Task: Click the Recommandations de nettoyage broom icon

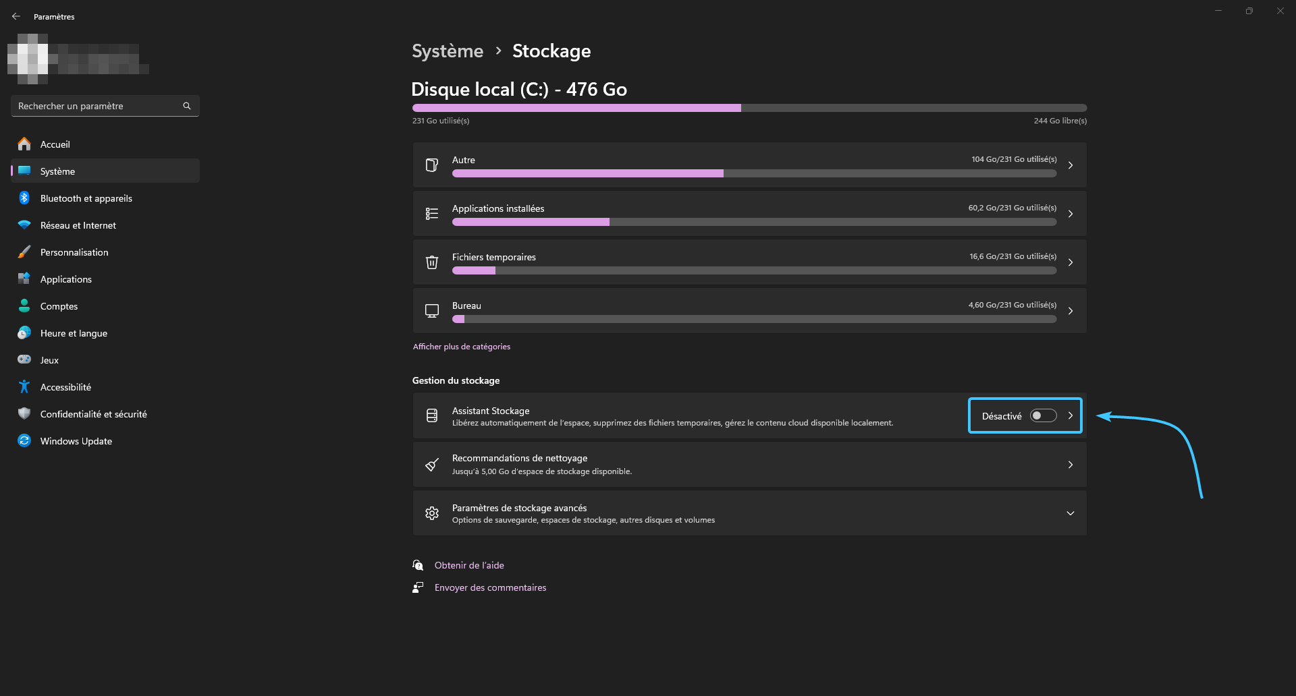Action: click(x=432, y=465)
